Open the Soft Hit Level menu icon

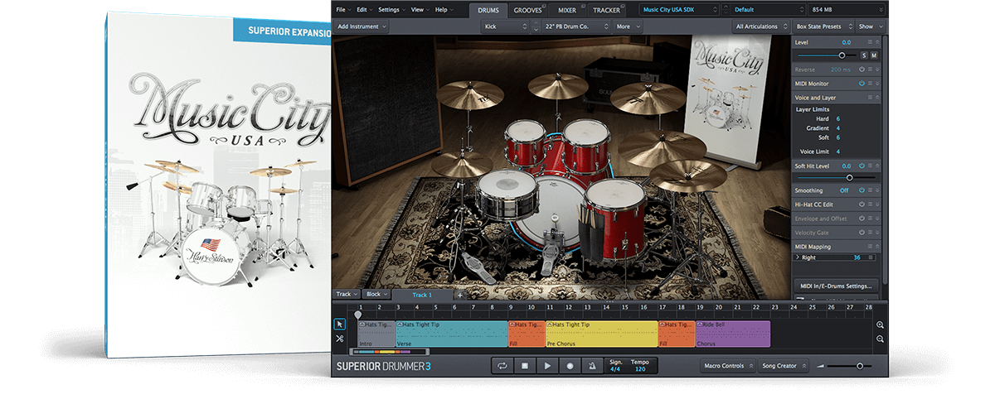[x=870, y=166]
